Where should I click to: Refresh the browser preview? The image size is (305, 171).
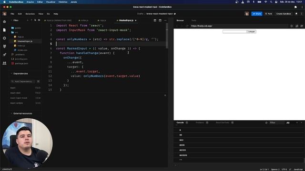click(x=187, y=26)
